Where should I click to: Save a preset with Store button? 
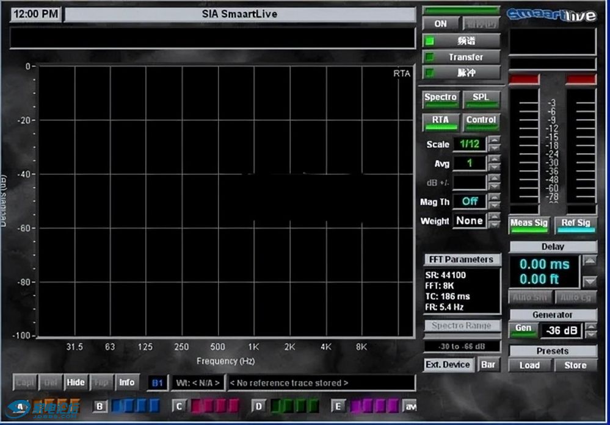tap(575, 365)
